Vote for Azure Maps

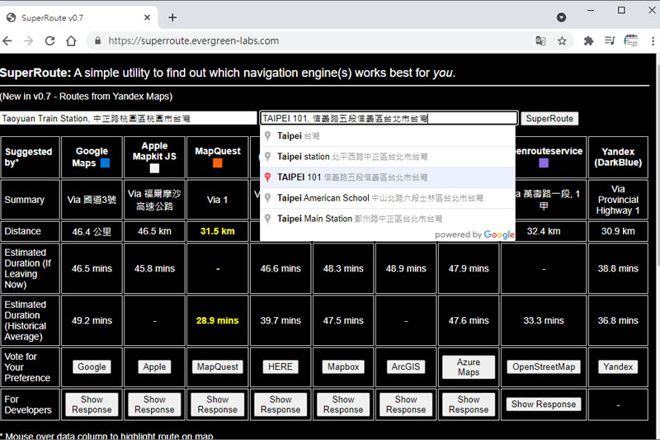point(469,367)
